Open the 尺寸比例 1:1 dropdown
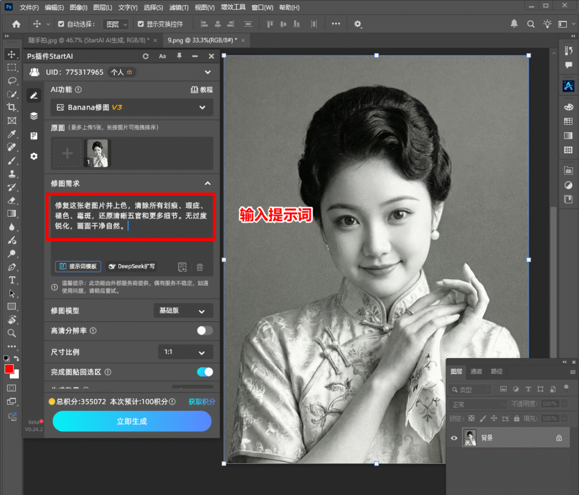579x495 pixels. pos(185,352)
